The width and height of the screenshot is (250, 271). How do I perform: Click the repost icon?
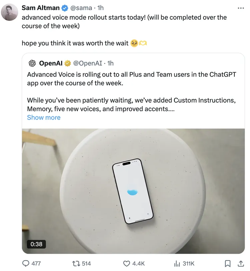(76, 263)
